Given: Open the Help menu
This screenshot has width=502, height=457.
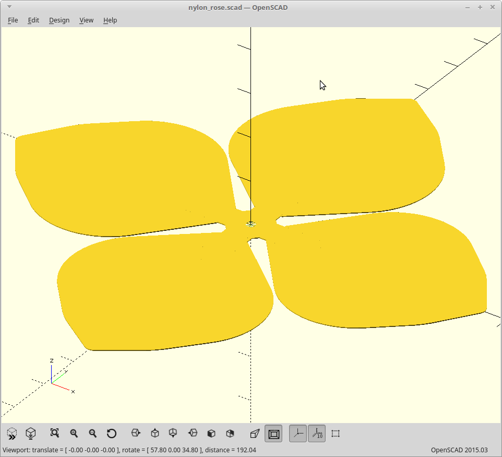Looking at the screenshot, I should (110, 20).
